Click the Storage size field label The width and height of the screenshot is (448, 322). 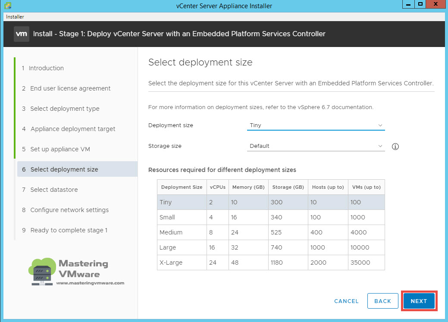[x=165, y=146]
